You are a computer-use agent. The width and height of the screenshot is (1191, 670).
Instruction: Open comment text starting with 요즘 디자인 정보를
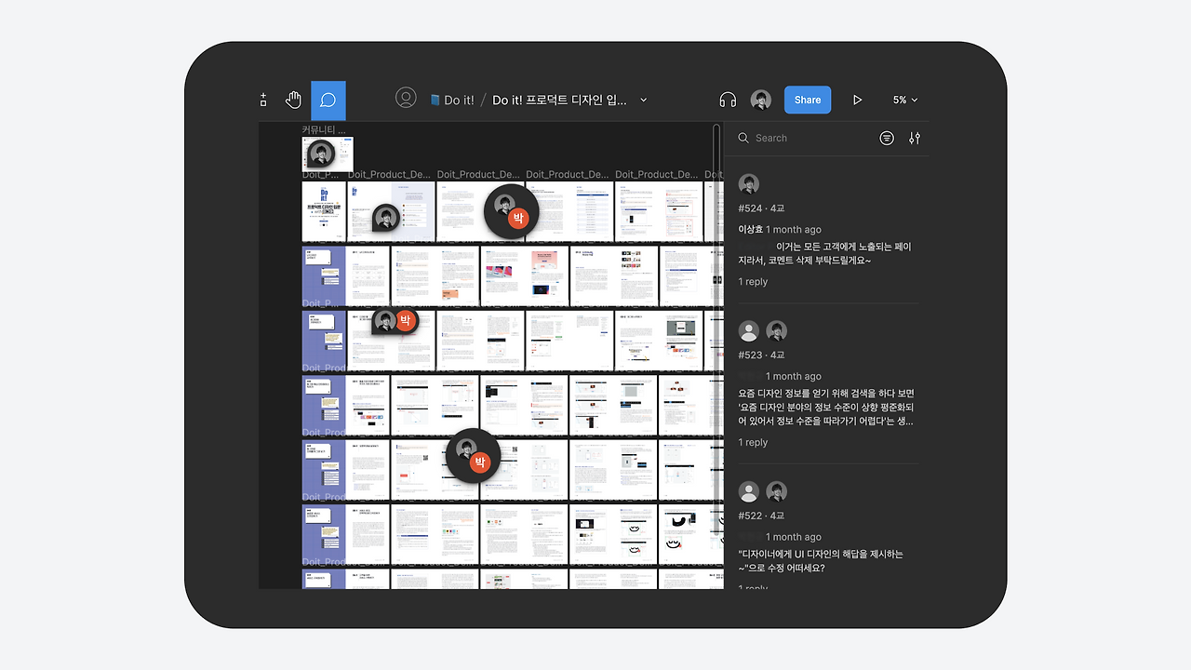(x=826, y=408)
